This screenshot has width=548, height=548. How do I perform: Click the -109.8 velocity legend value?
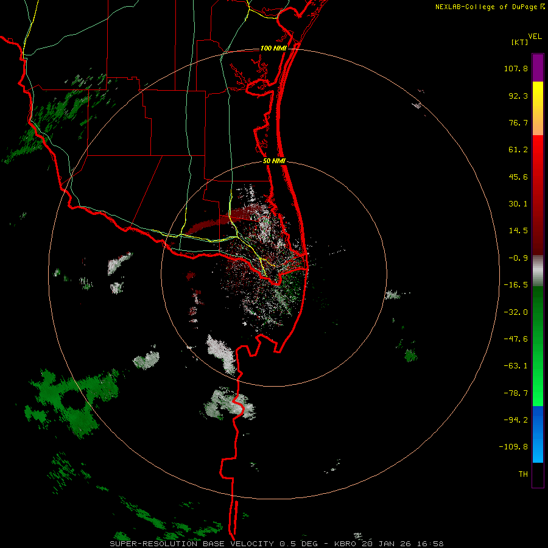(x=513, y=447)
